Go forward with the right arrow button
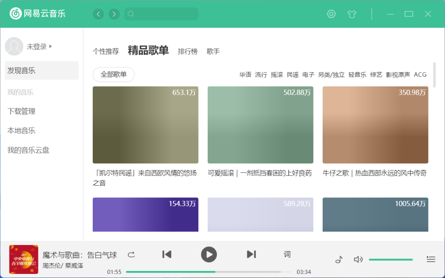Screen dimensions: 445x278 click(114, 14)
